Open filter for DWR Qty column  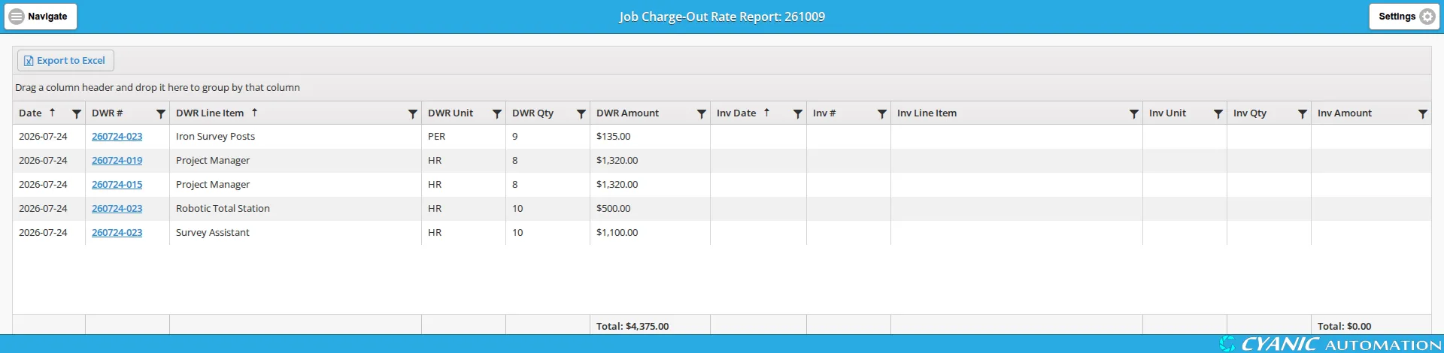pyautogui.click(x=581, y=113)
